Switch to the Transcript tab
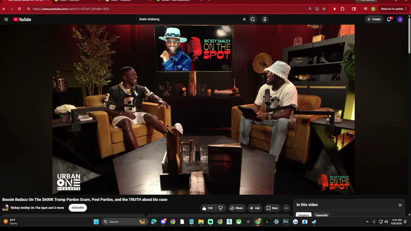Viewport: 411px width, 231px height. 321,215
